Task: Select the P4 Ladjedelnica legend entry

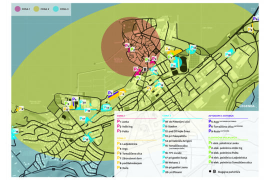Action: click(x=127, y=143)
